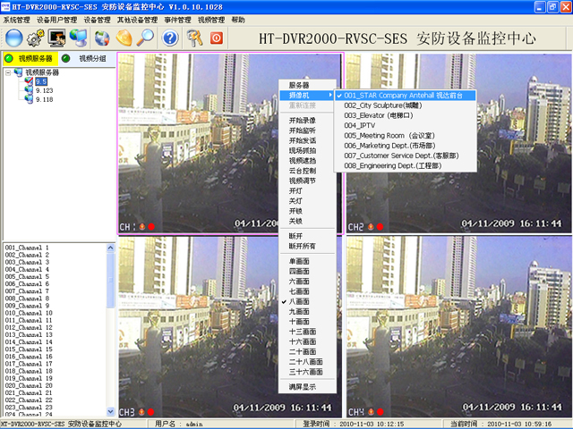The image size is (573, 429).
Task: Open help with the question mark icon
Action: pos(170,38)
